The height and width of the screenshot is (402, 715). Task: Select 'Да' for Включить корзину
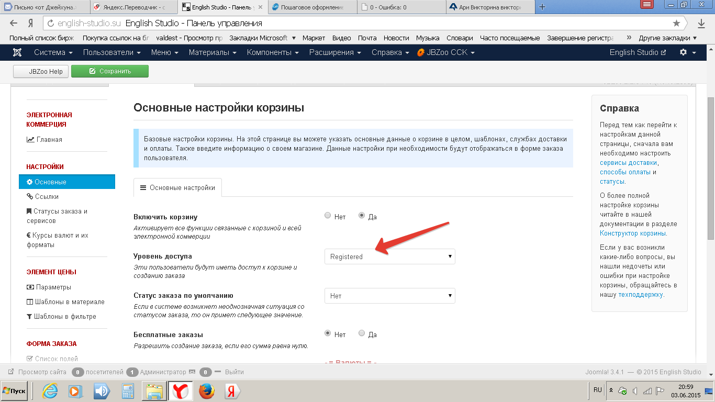coord(362,216)
